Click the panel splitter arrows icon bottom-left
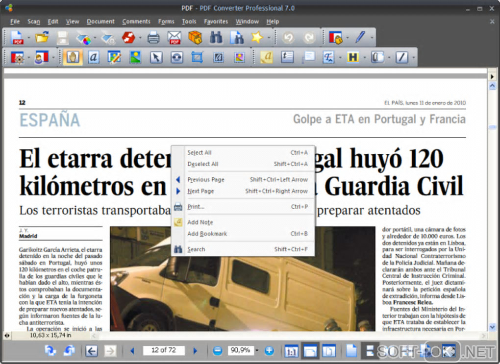Screen dimensions: 500x364 coord(7,335)
